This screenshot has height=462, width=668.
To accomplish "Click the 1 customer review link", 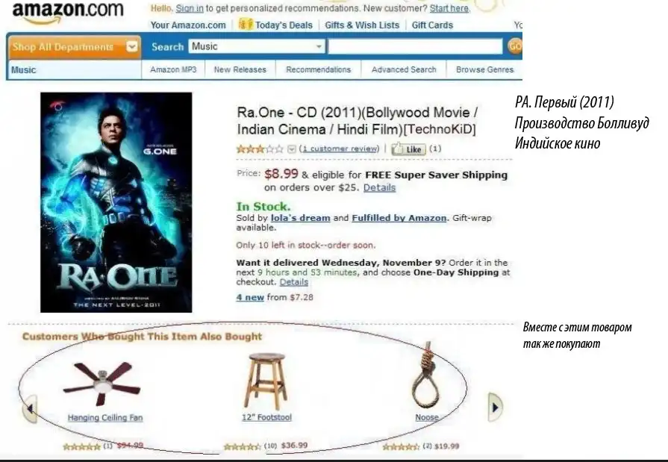I will [x=339, y=149].
